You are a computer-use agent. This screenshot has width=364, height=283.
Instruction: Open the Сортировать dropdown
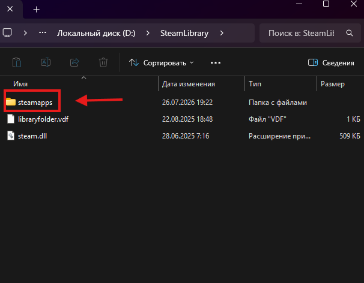tap(162, 63)
